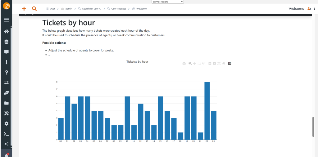318x157 pixels.
Task: Click the page vertical scrollbar thumb
Action: click(313, 127)
